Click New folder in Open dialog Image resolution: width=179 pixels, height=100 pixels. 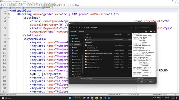pos(81,32)
